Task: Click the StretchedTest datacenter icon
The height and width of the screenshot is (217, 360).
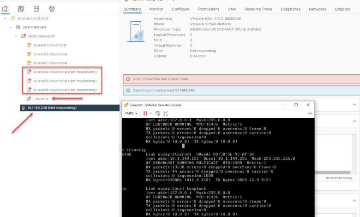Action: pyautogui.click(x=18, y=27)
